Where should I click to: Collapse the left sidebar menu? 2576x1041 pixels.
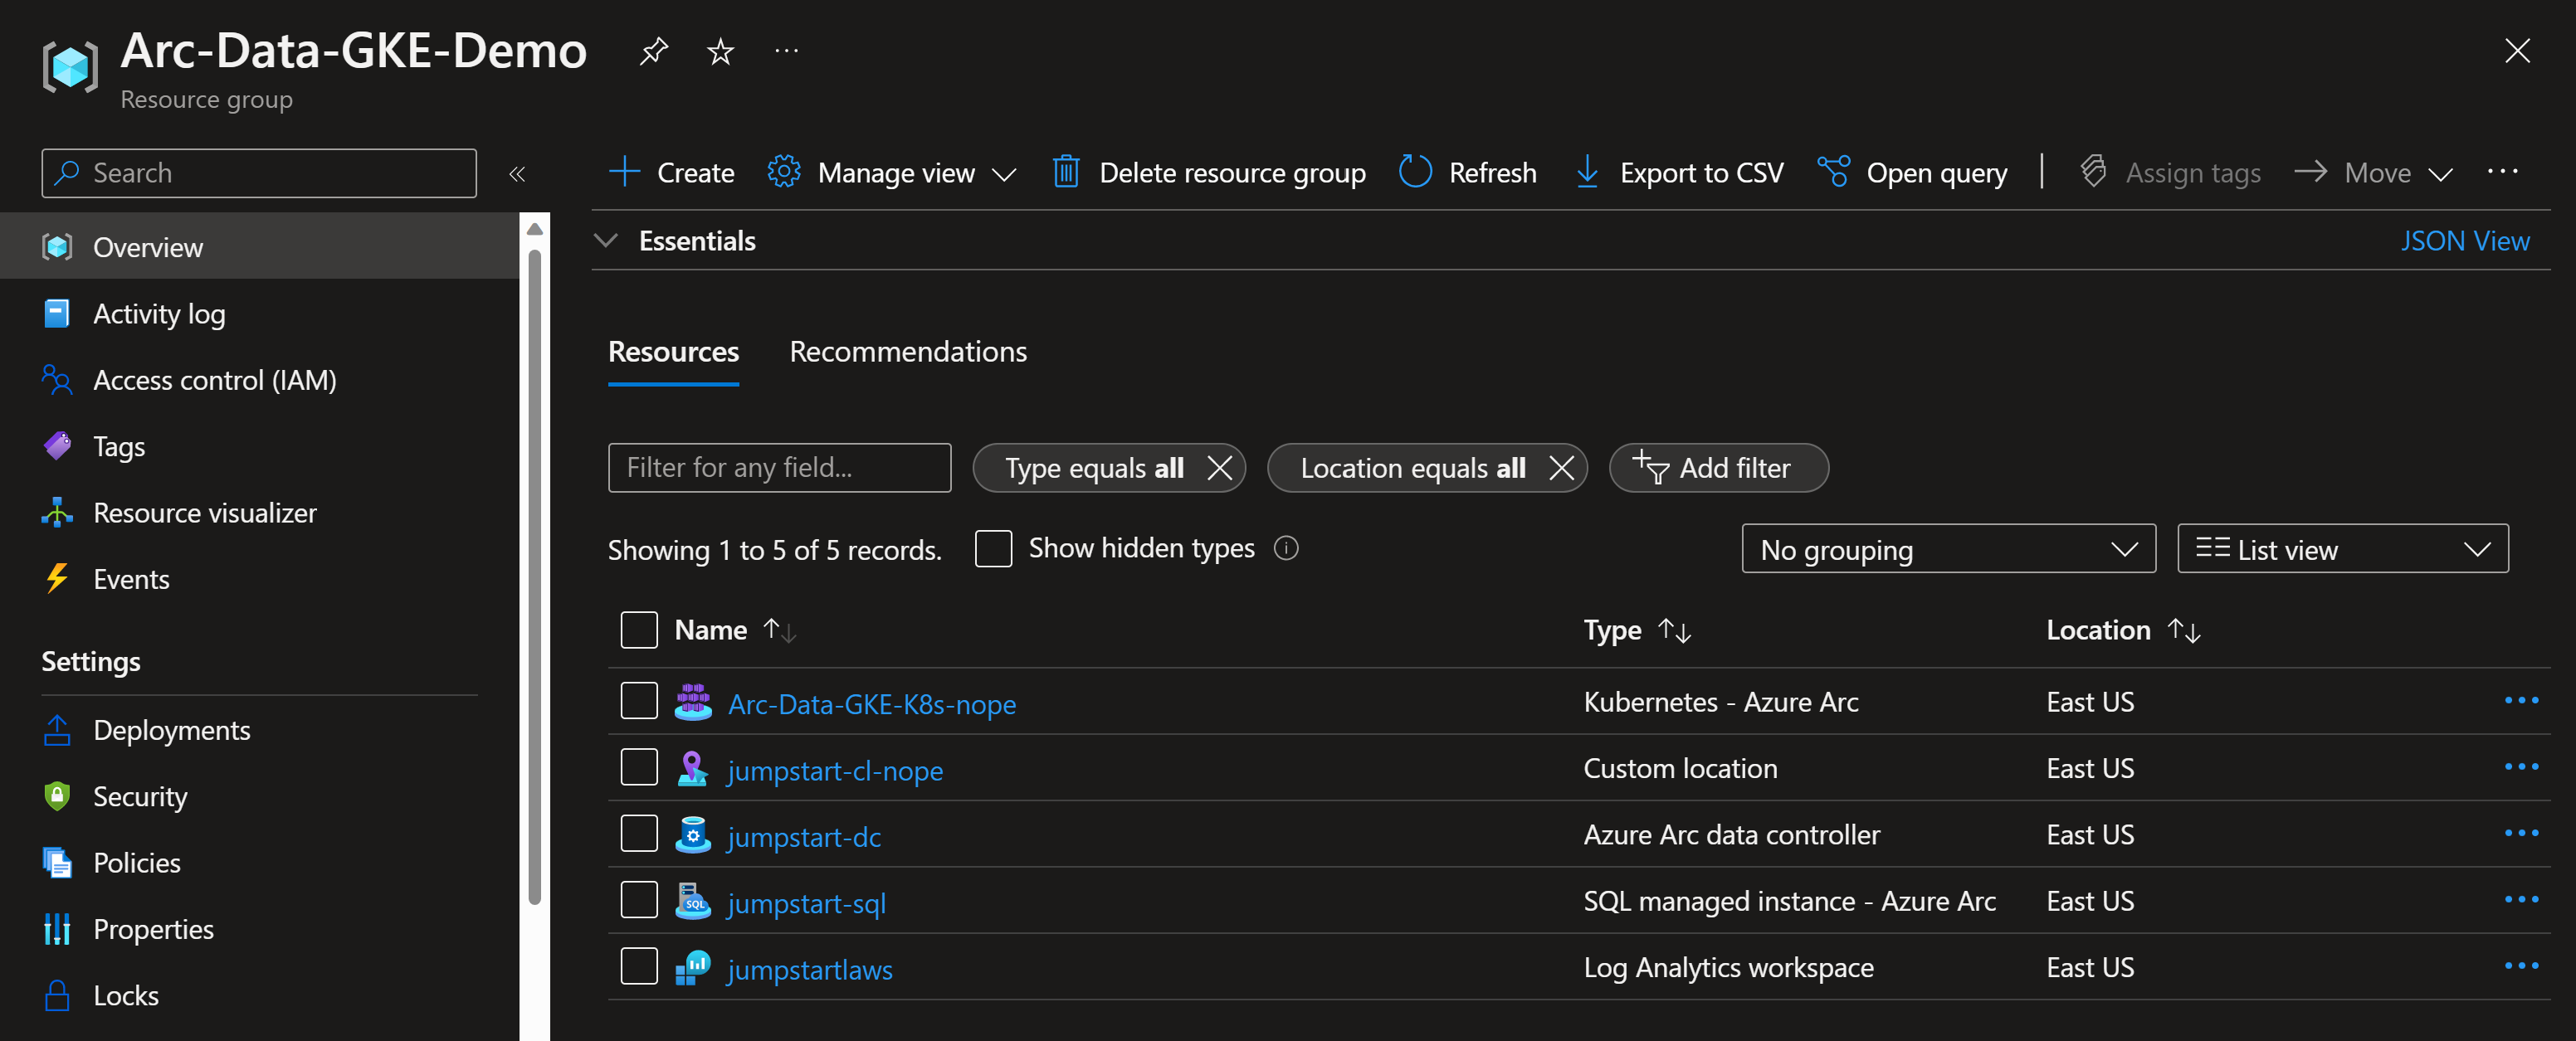(x=517, y=174)
